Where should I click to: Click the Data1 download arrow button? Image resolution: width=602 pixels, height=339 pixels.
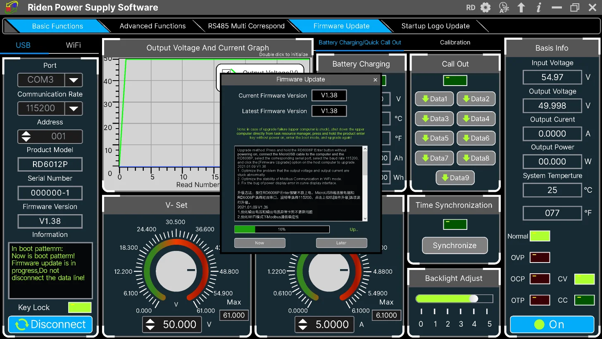click(434, 99)
